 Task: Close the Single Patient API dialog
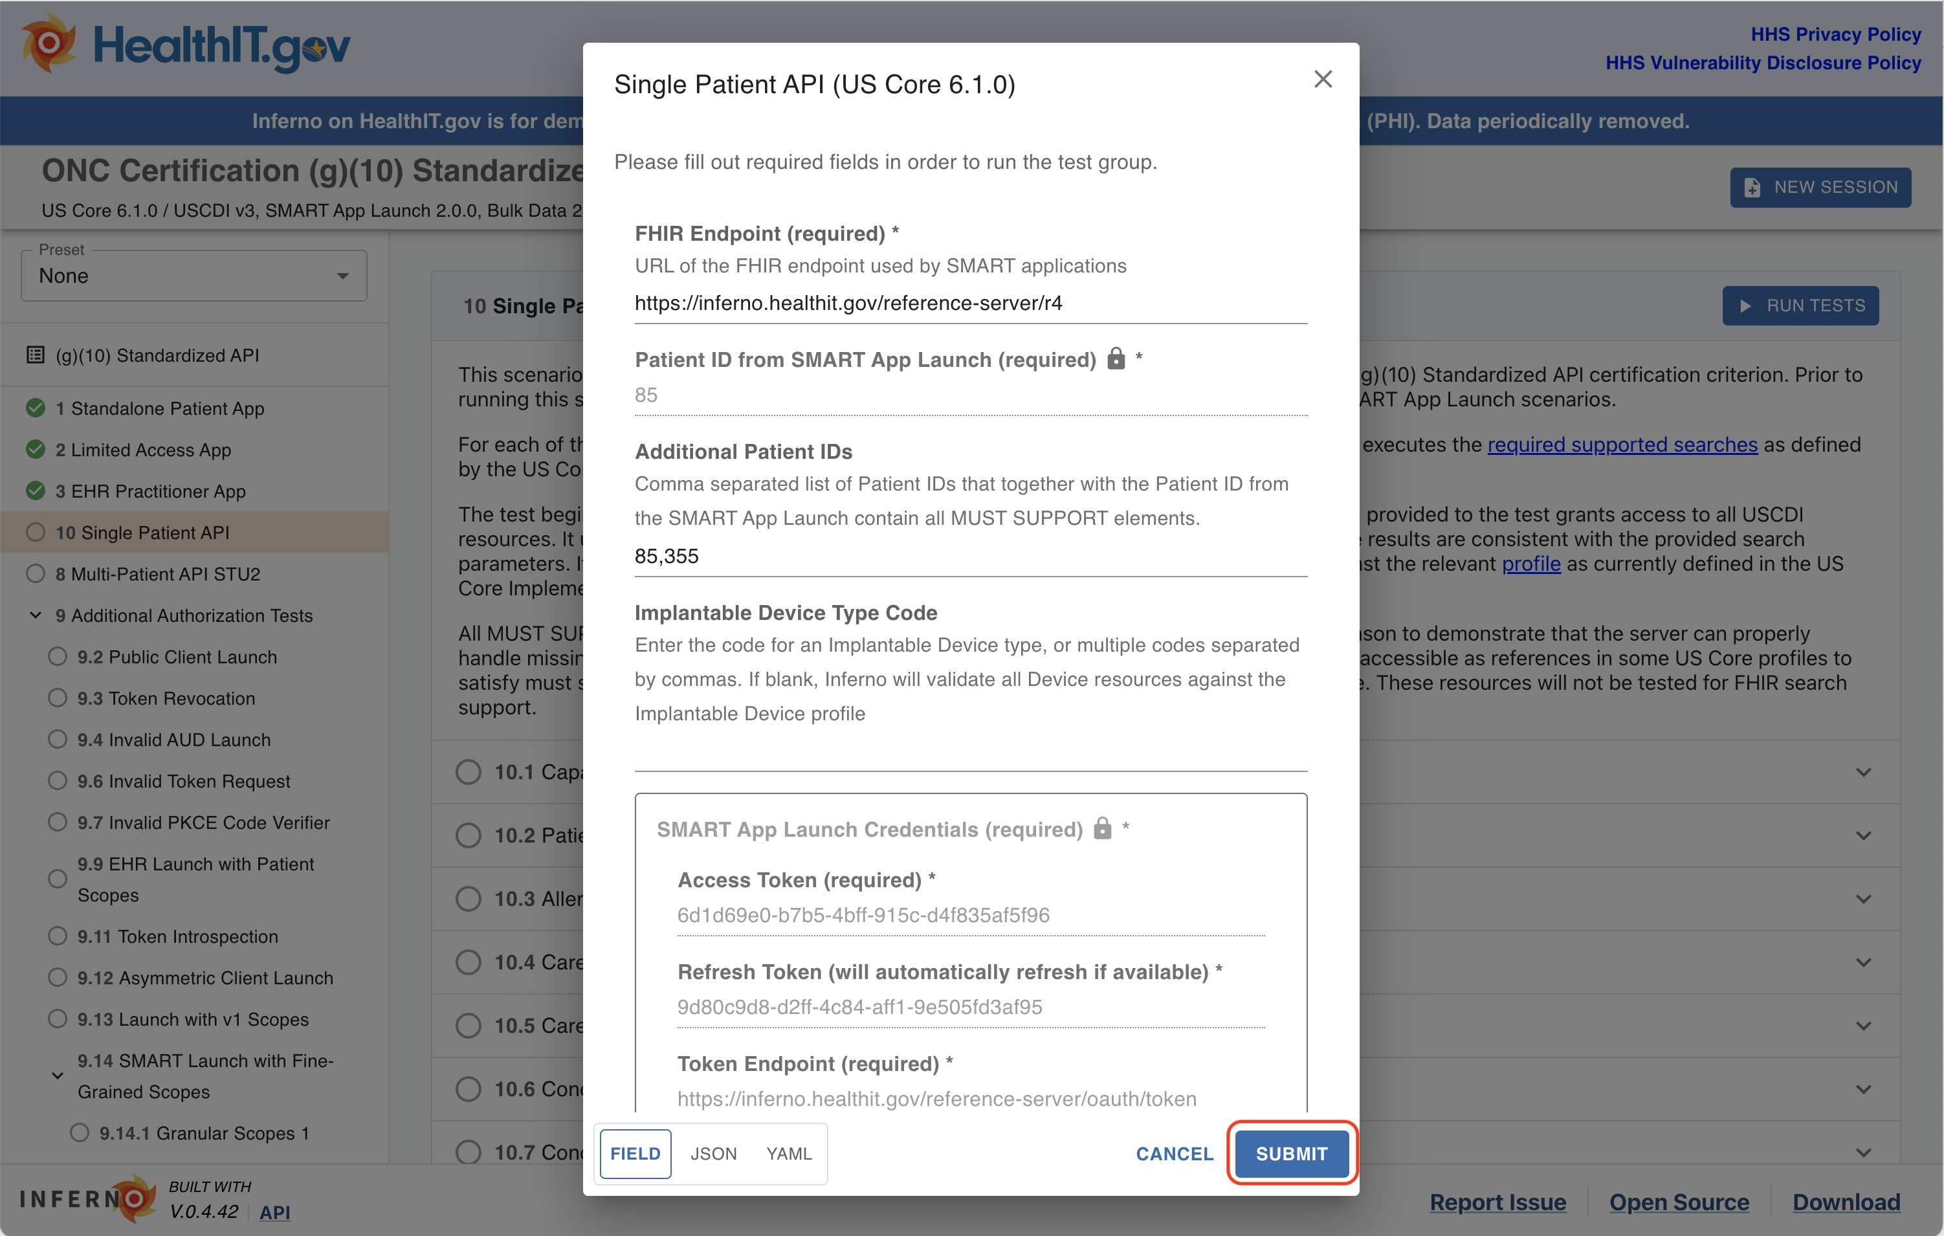[x=1322, y=79]
